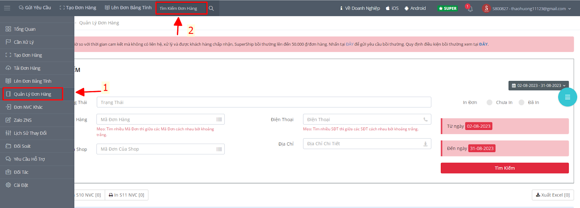The height and width of the screenshot is (208, 580).
Task: Click the Từ ngày date 02-08-2023
Action: click(478, 126)
